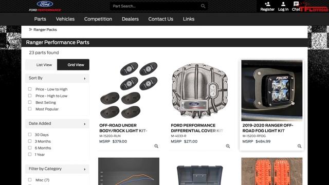Image resolution: width=329 pixels, height=185 pixels.
Task: Check the 6 Months filter
Action: coord(30,147)
